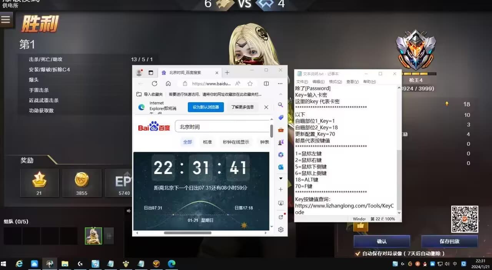The width and height of the screenshot is (492, 270).
Task: Add app to Edge sidebar plus icon
Action: click(x=281, y=189)
